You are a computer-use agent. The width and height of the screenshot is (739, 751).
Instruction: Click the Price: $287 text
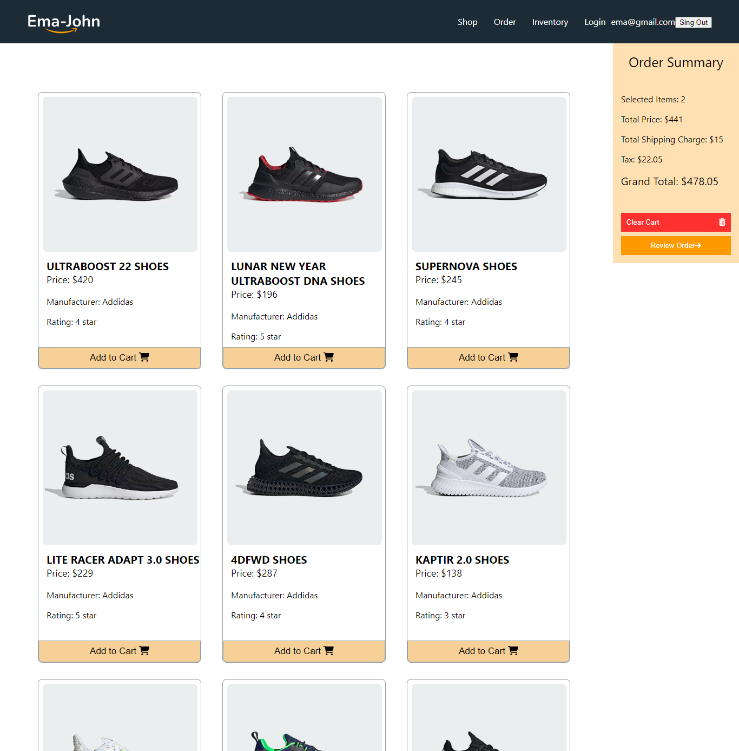254,573
